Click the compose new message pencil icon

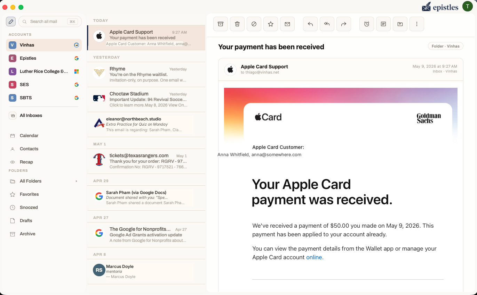(11, 22)
